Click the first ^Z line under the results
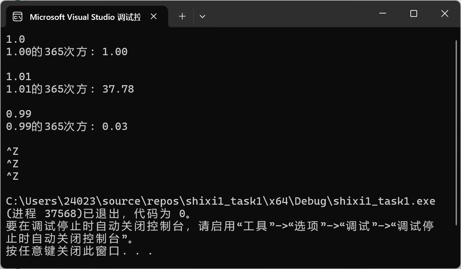Screen dimensions: 461x269 point(12,151)
